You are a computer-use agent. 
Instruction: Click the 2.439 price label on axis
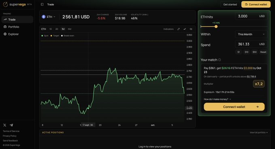coord(189,108)
